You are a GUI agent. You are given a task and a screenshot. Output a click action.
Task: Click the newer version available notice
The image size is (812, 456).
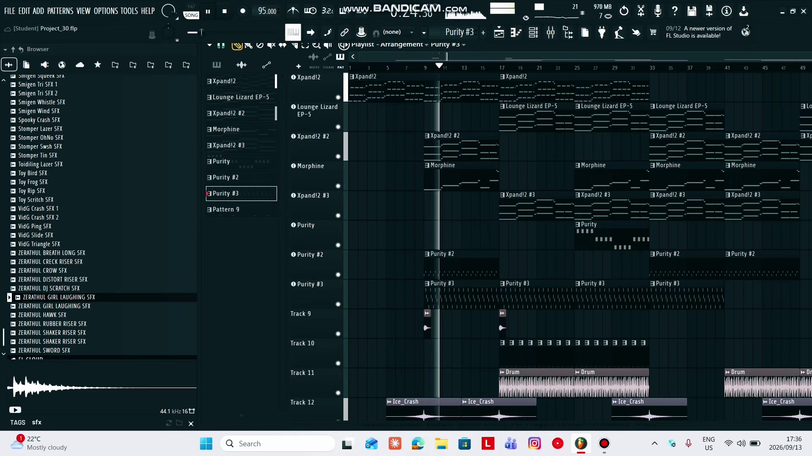tap(699, 32)
